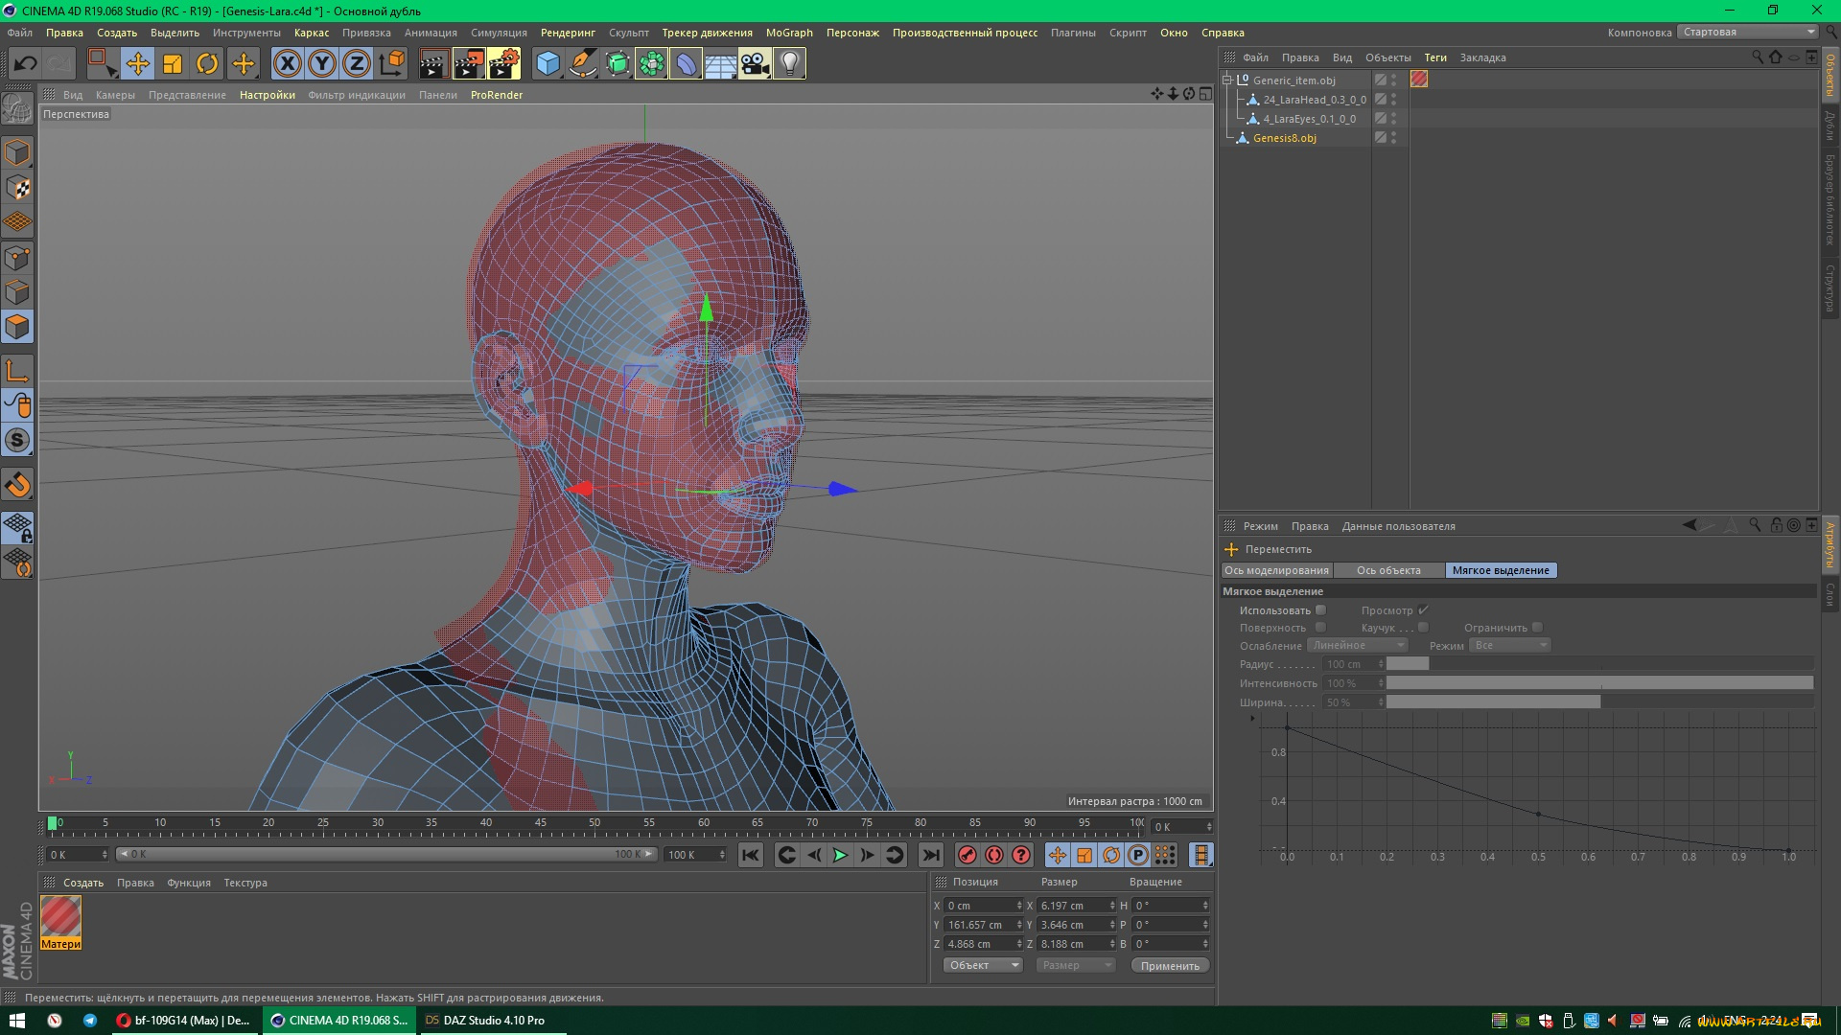Open the MoGraph menu
This screenshot has height=1035, width=1841.
point(788,33)
